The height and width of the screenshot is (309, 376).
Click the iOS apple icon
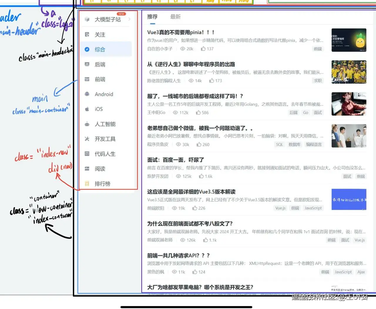tap(87, 109)
